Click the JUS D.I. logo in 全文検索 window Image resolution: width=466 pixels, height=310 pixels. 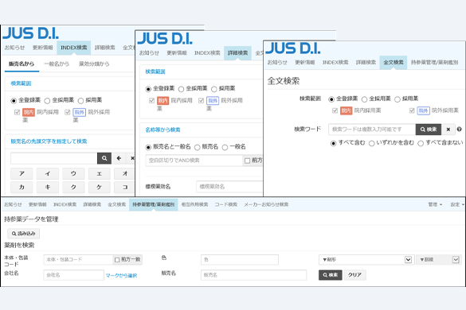click(x=292, y=48)
